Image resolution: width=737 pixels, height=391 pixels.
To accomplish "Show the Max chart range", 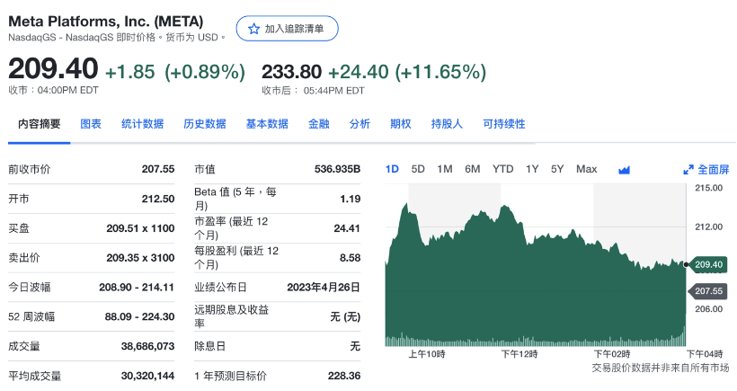I will (x=586, y=169).
